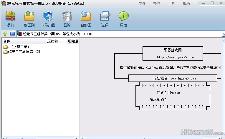Select the 超元气三姐妹第一期 folder
The image size is (225, 139).
pos(24,52)
